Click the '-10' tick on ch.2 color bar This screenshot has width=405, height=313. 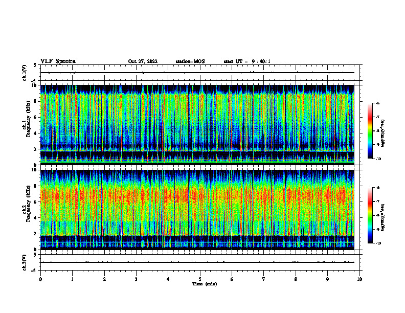tap(378, 243)
